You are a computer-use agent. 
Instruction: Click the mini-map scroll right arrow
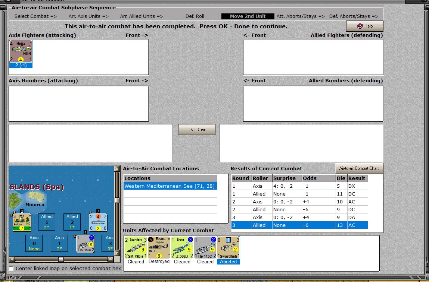point(111,259)
